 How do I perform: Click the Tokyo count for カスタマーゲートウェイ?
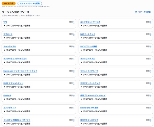point(151,83)
